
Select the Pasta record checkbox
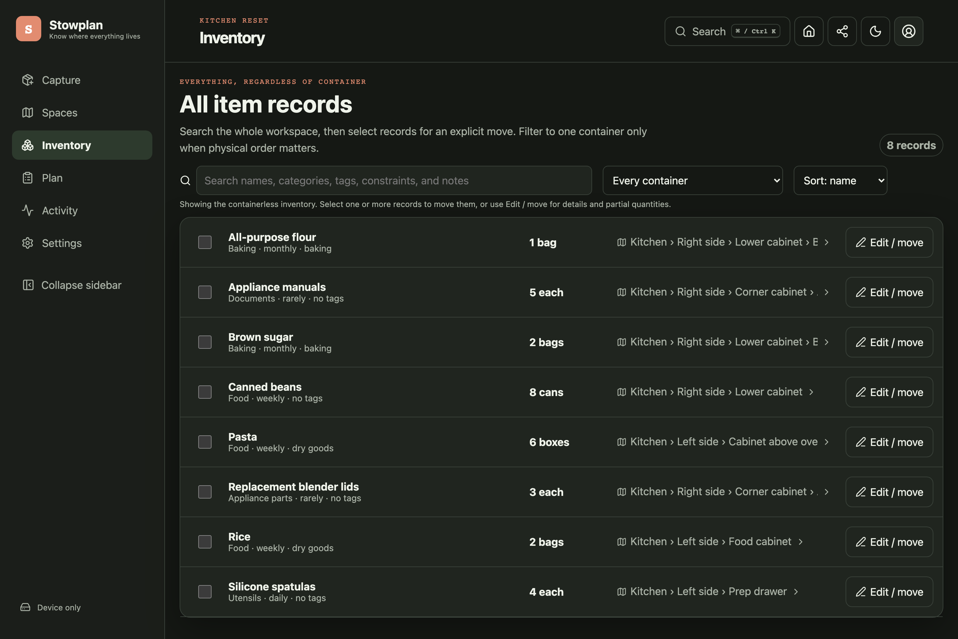tap(205, 442)
